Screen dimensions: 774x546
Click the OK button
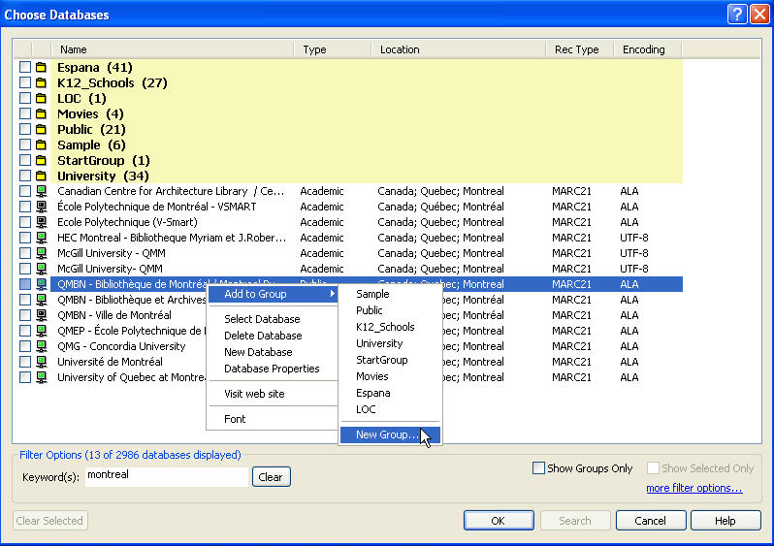coord(499,521)
